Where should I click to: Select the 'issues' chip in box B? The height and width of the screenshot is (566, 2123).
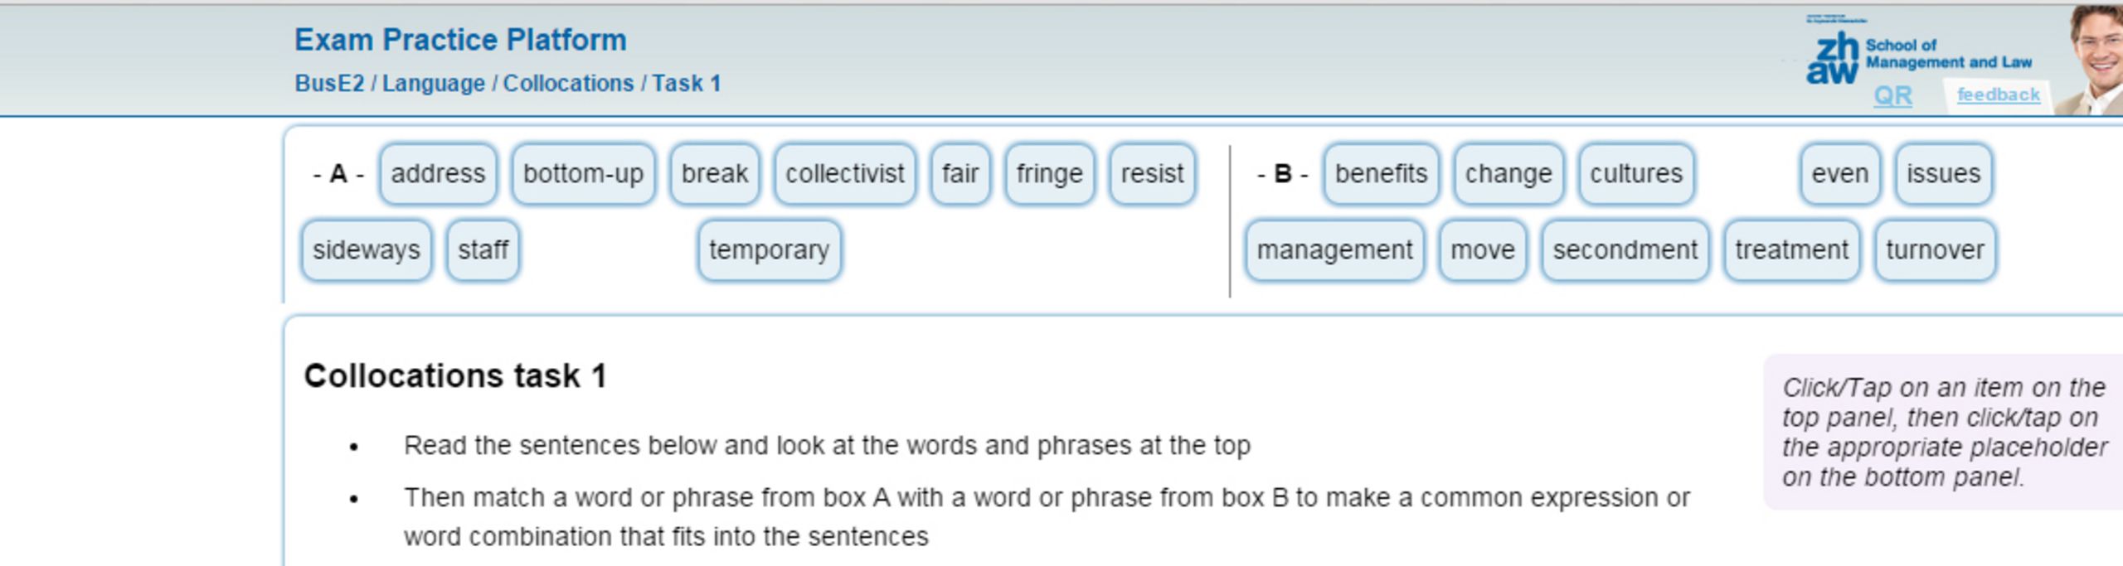tap(1943, 174)
